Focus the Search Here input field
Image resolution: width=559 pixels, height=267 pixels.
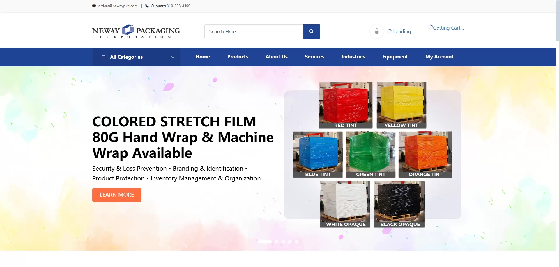(x=254, y=32)
